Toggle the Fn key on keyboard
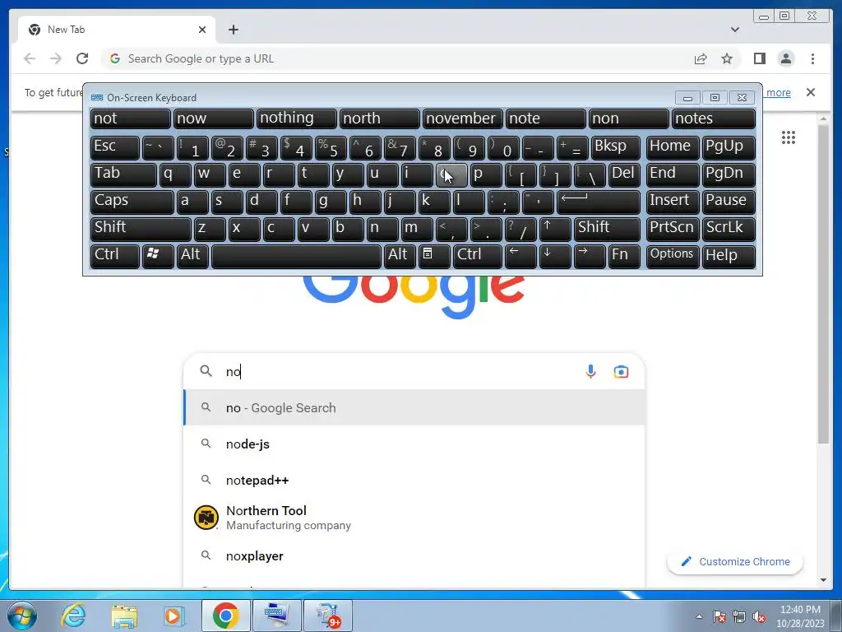This screenshot has height=632, width=842. click(624, 256)
